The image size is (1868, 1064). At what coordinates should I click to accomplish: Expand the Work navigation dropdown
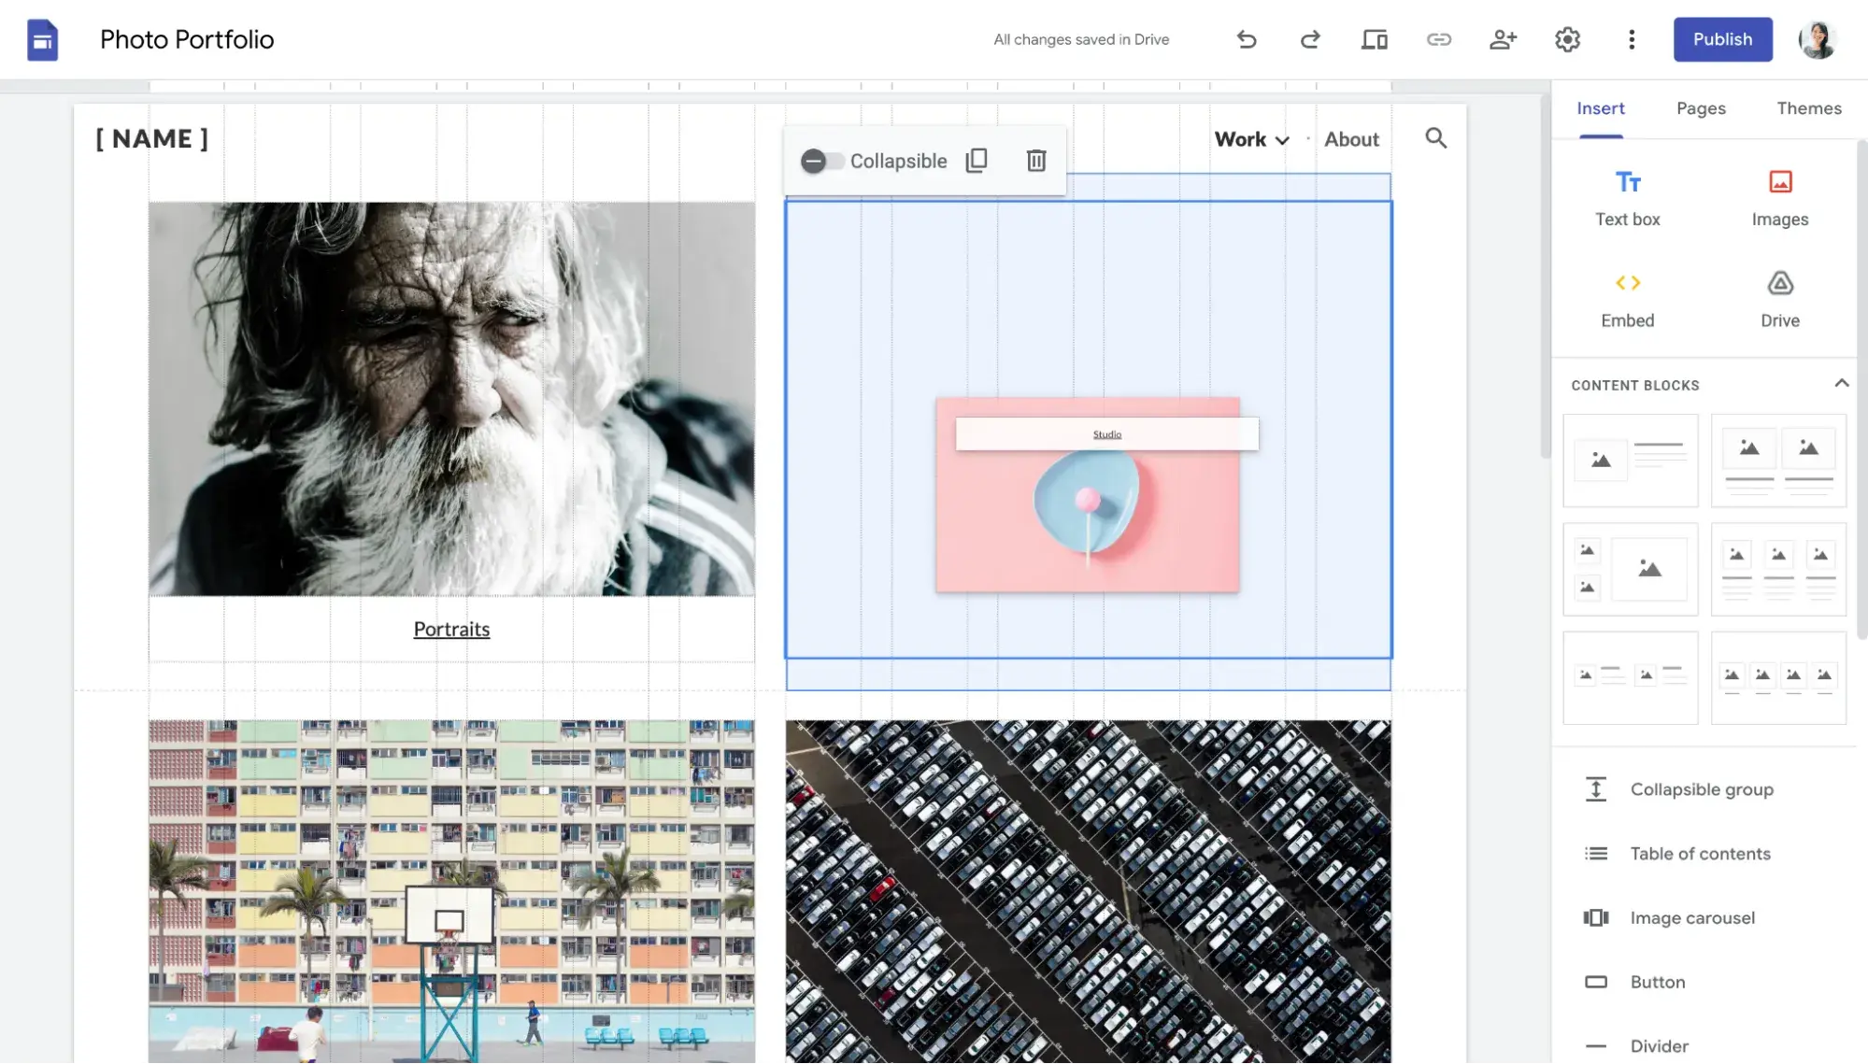tap(1252, 138)
